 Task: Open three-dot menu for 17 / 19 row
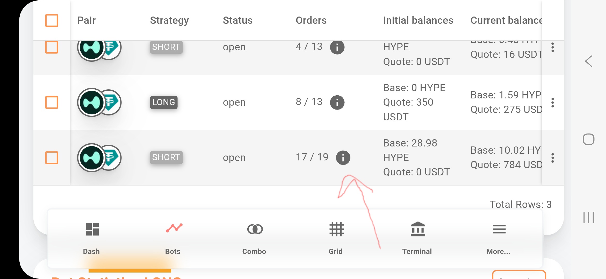tap(552, 158)
